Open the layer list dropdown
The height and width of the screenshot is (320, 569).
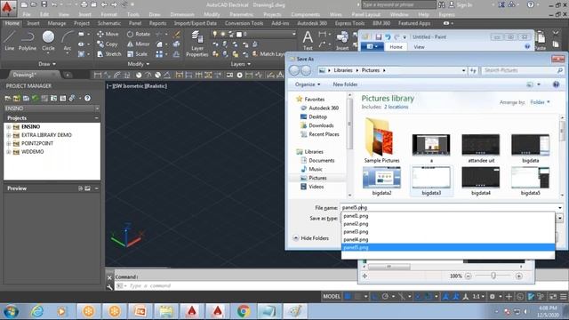pos(294,34)
